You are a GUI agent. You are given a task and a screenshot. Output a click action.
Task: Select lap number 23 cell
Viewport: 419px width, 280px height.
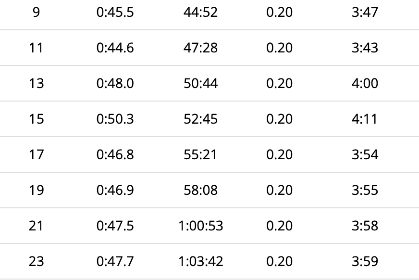coord(36,261)
